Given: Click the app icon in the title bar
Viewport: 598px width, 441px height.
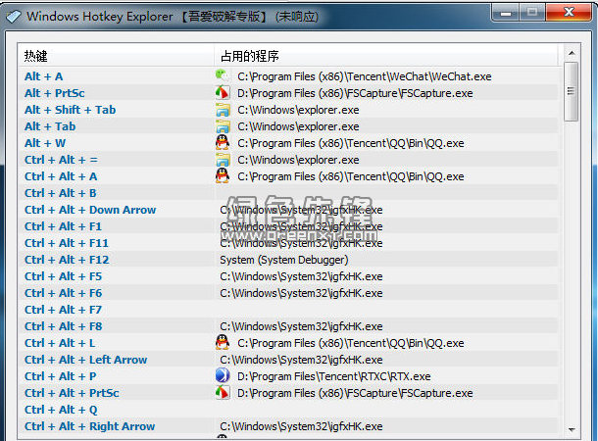Looking at the screenshot, I should click(14, 17).
